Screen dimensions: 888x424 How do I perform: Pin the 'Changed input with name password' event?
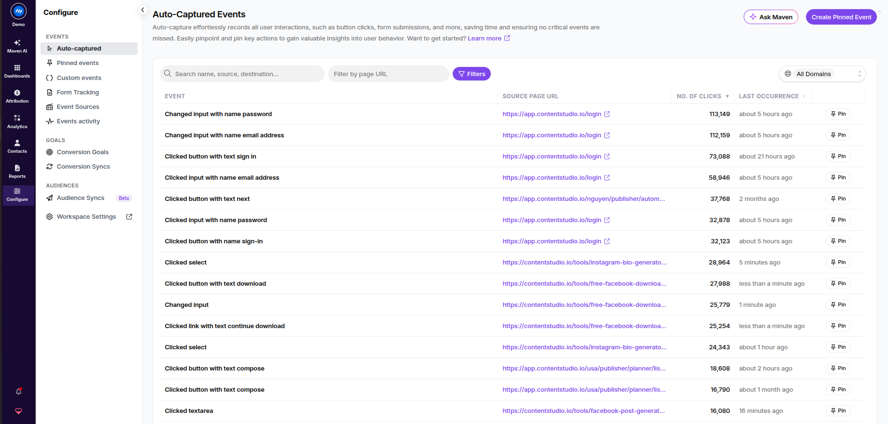coord(838,114)
